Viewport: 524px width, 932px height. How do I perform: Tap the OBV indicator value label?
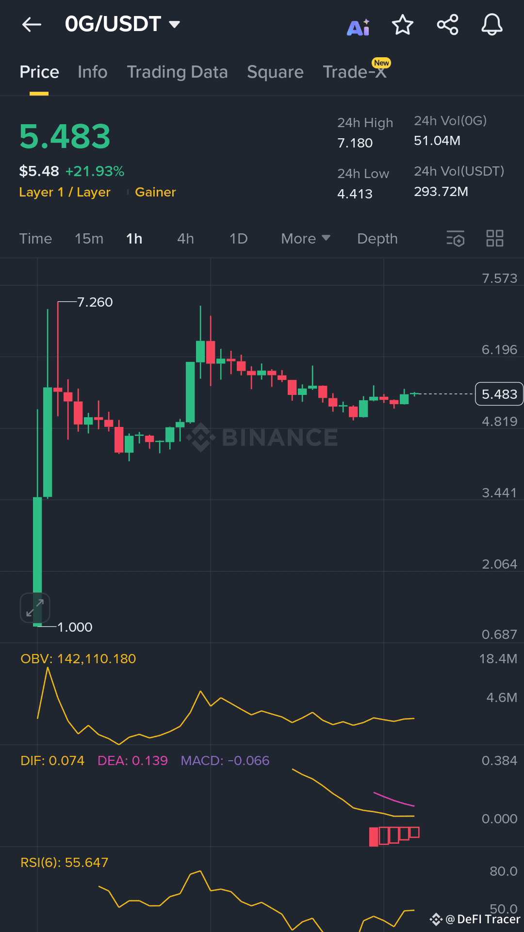[x=78, y=659]
